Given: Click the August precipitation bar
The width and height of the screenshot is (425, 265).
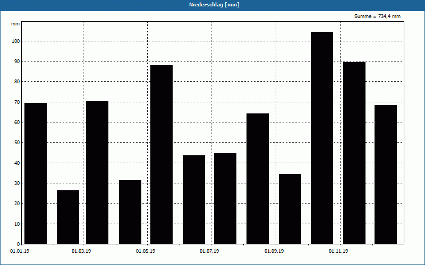Looking at the screenshot, I should [258, 179].
